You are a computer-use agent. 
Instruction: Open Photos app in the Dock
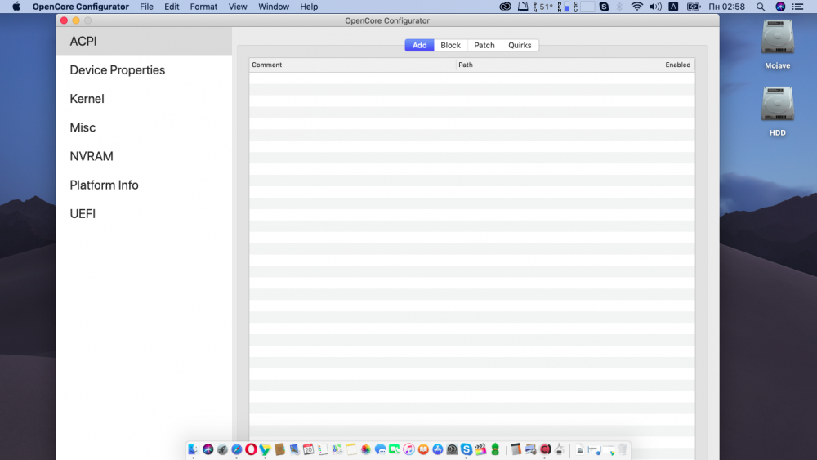tap(366, 449)
